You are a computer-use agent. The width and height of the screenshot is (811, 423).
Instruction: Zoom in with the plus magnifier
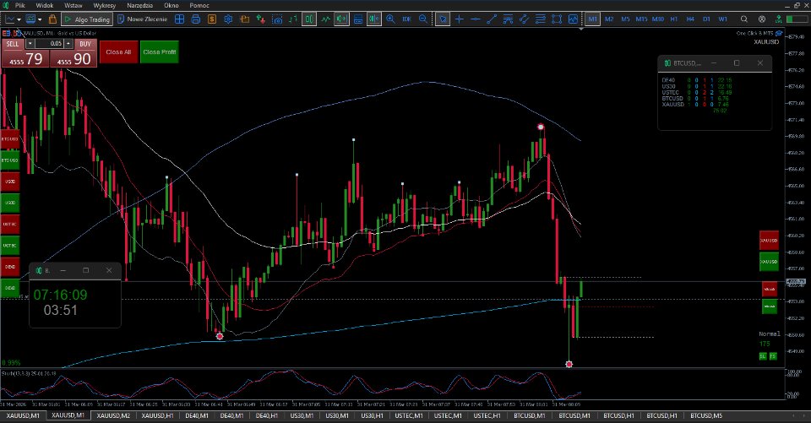[390, 19]
